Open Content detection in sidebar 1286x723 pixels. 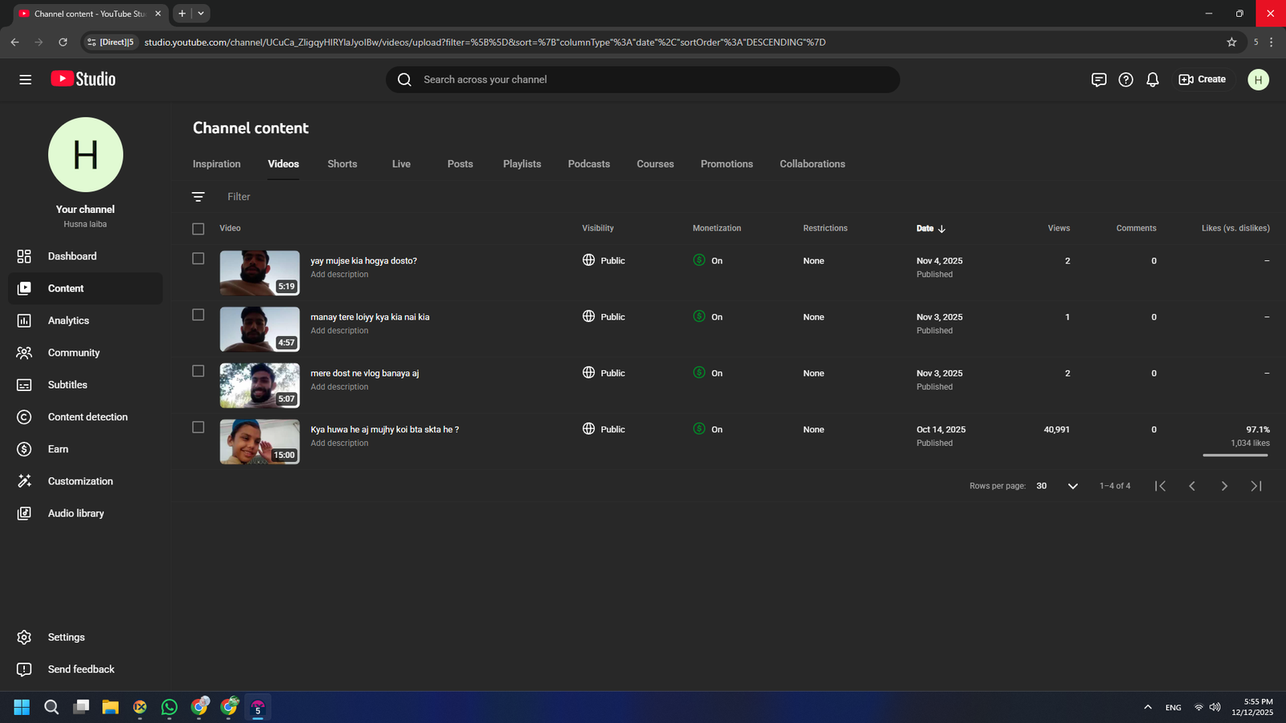point(87,417)
